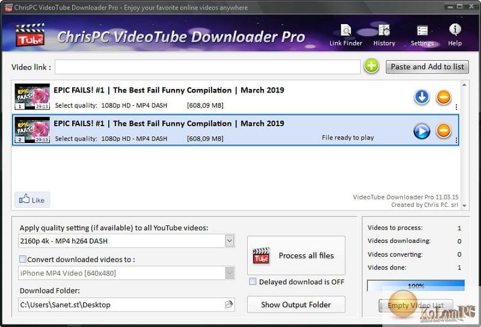This screenshot has width=481, height=327.
Task: Open options dots for the second video row
Action: 456,141
